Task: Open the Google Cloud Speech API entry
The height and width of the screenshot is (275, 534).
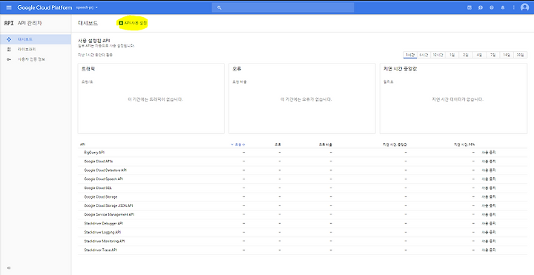Action: (x=104, y=179)
